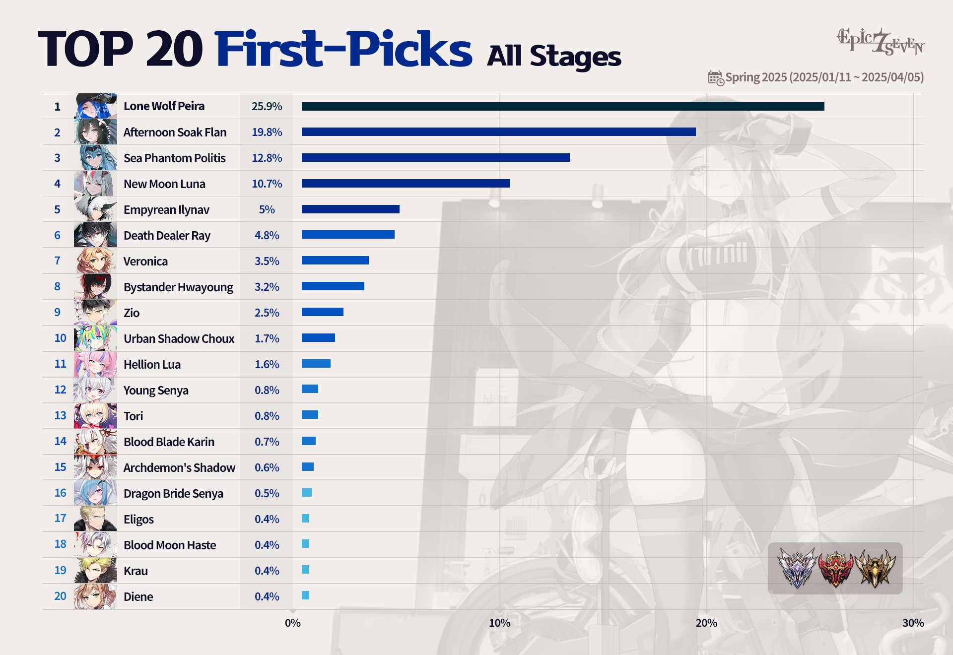The width and height of the screenshot is (953, 655).
Task: Select the red crown rank emblem
Action: point(836,568)
